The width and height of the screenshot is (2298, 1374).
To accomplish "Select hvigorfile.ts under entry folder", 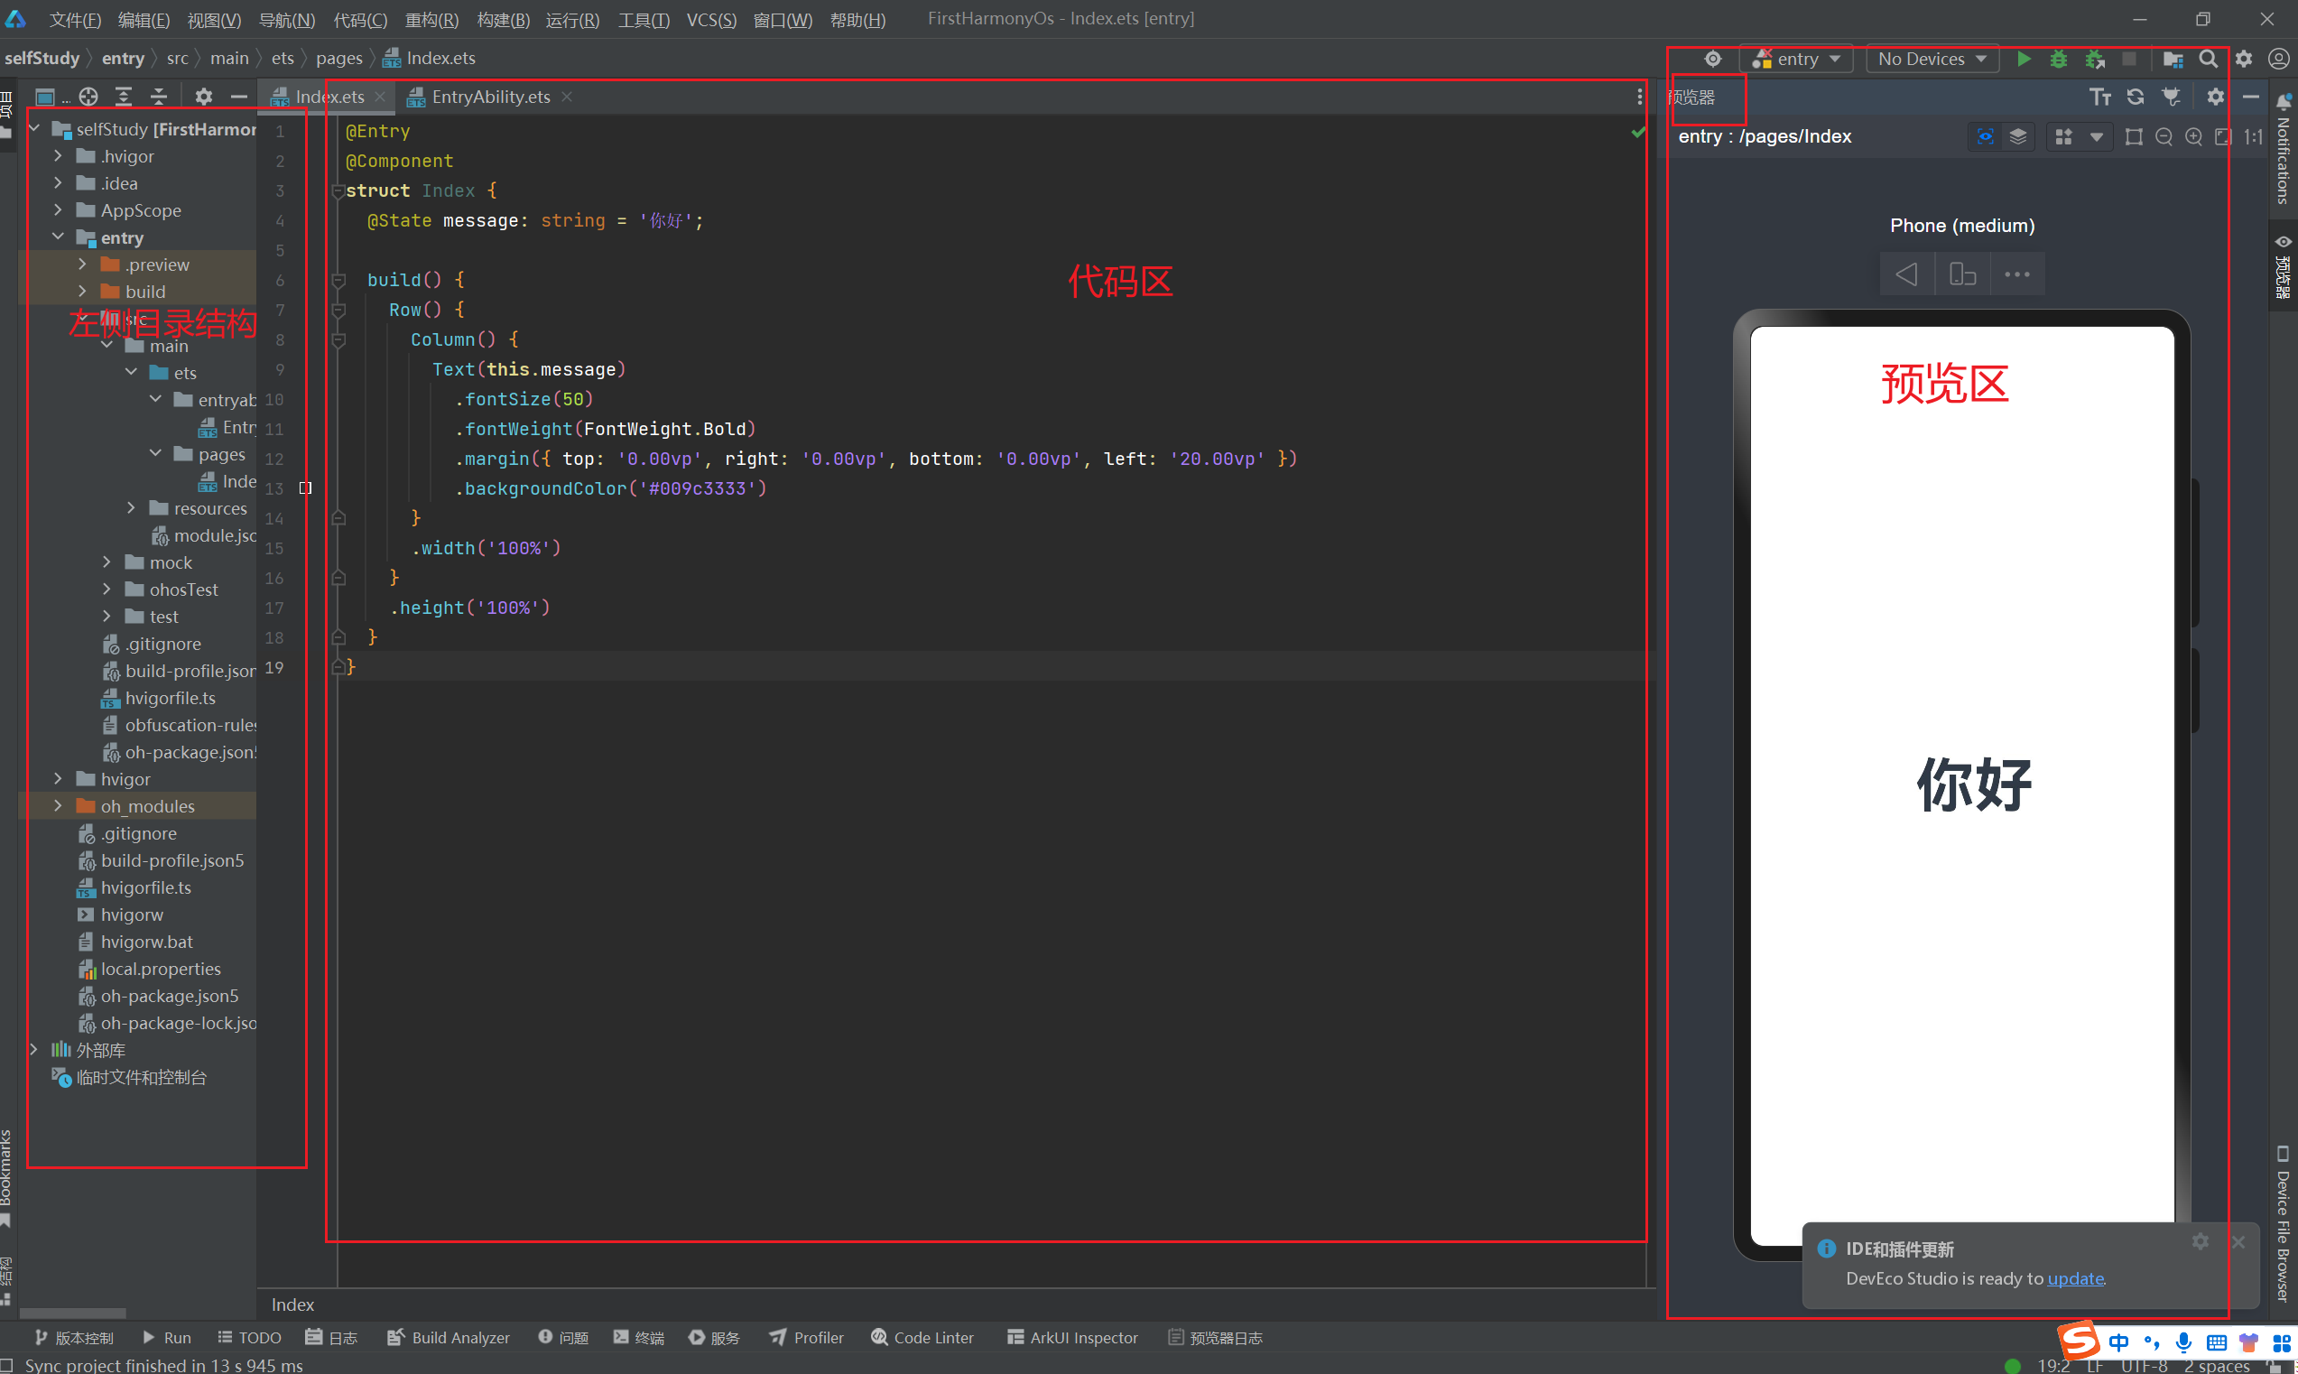I will click(170, 698).
